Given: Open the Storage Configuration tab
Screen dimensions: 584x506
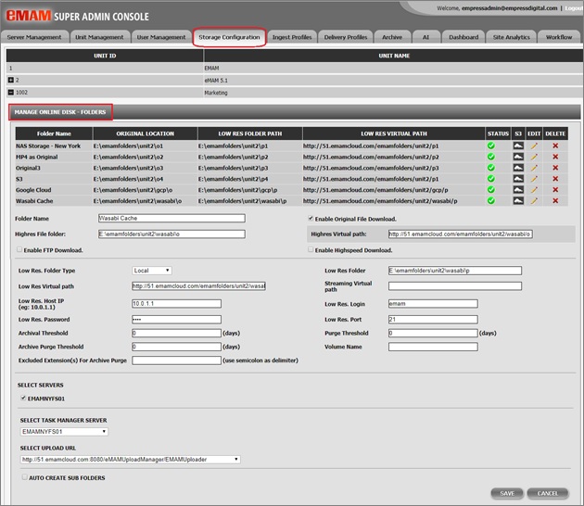Looking at the screenshot, I should click(x=229, y=37).
